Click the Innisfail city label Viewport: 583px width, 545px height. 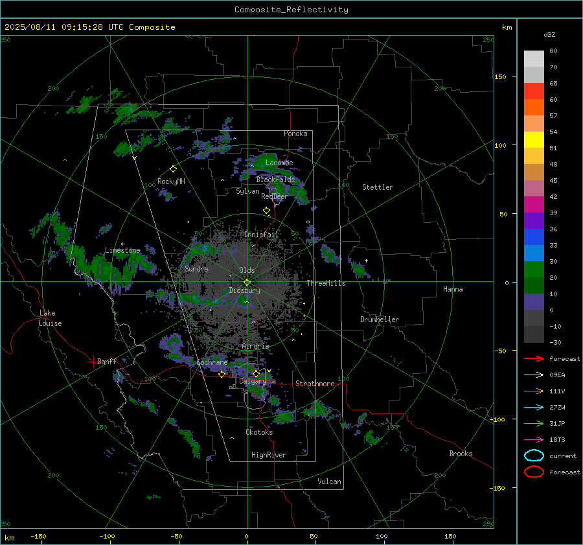[262, 235]
